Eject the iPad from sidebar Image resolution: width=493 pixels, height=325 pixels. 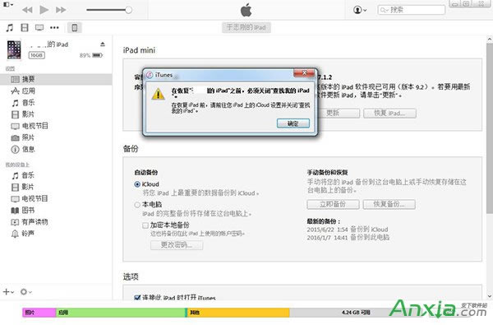pyautogui.click(x=103, y=44)
